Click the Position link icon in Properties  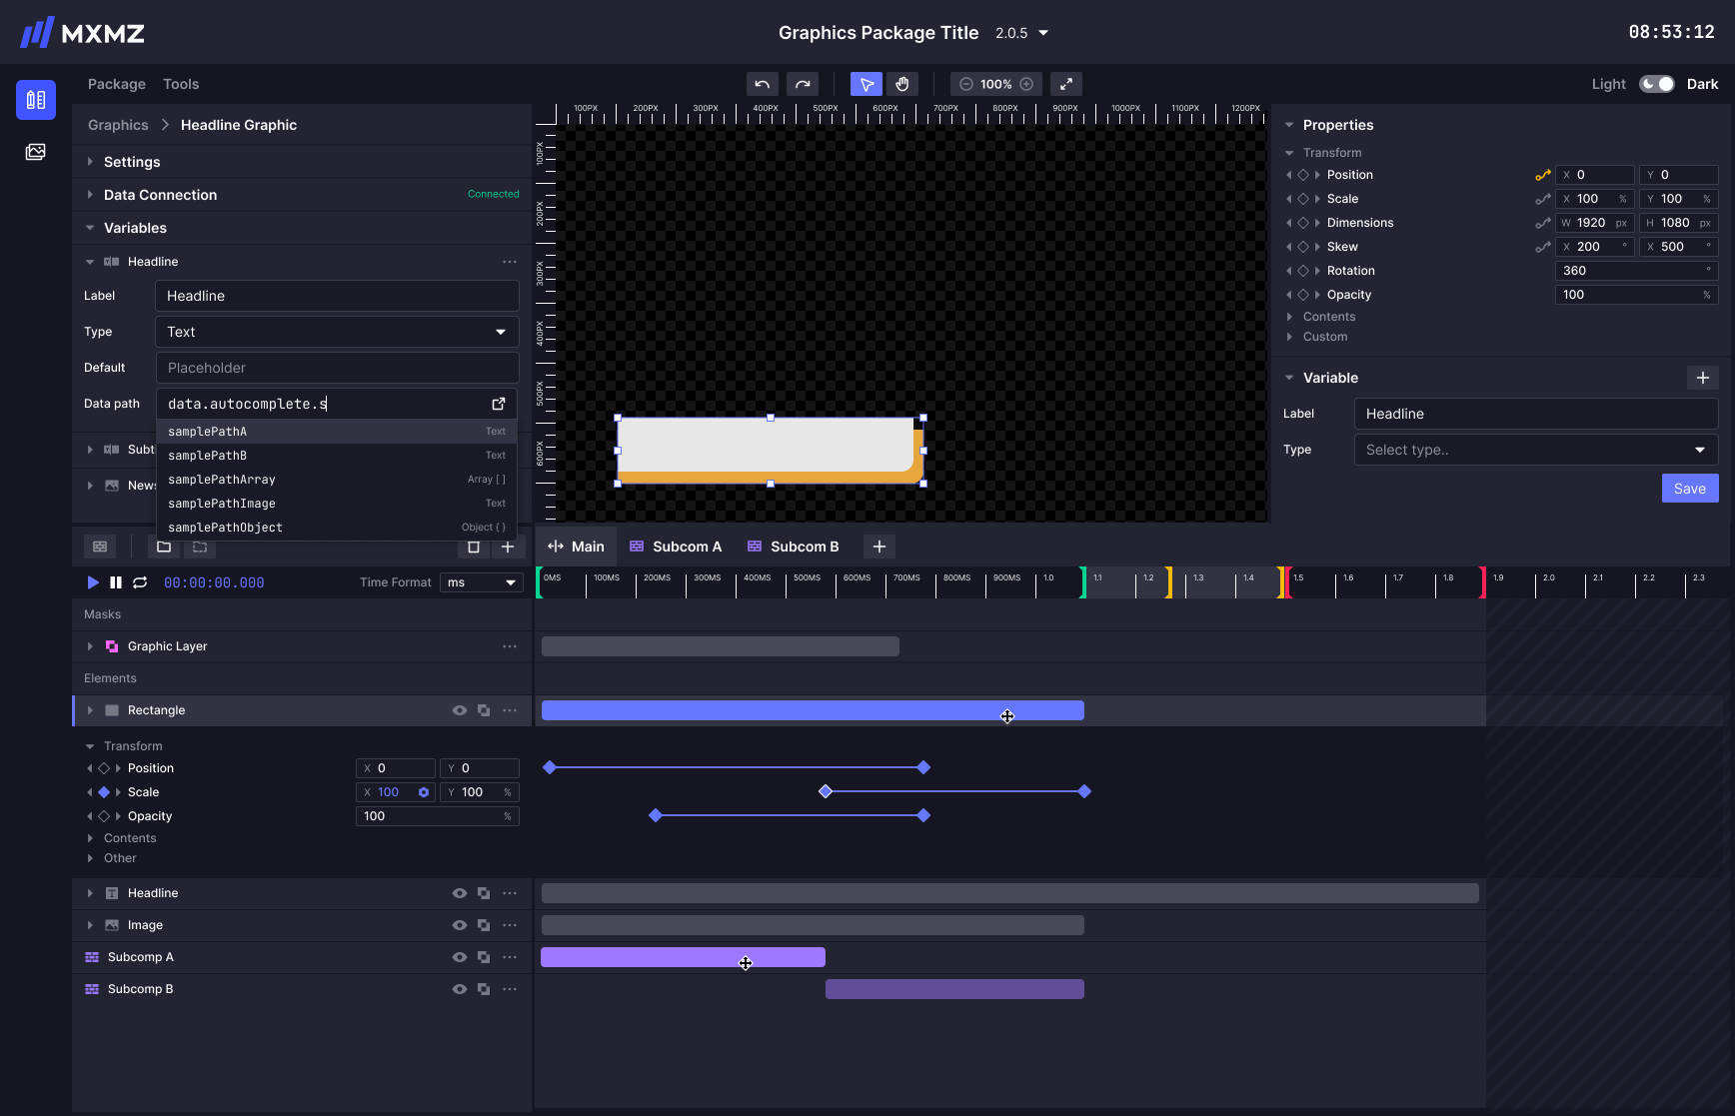pos(1543,175)
